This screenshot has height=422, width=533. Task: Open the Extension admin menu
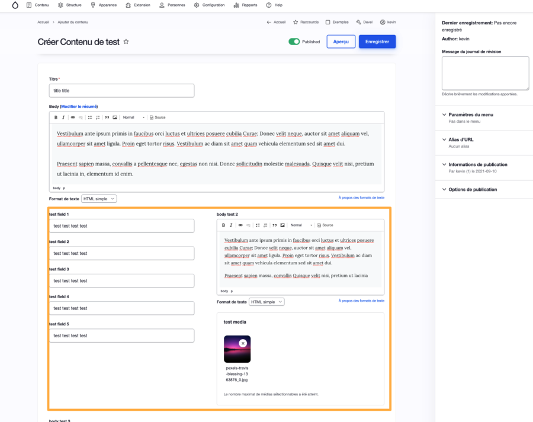tap(137, 5)
